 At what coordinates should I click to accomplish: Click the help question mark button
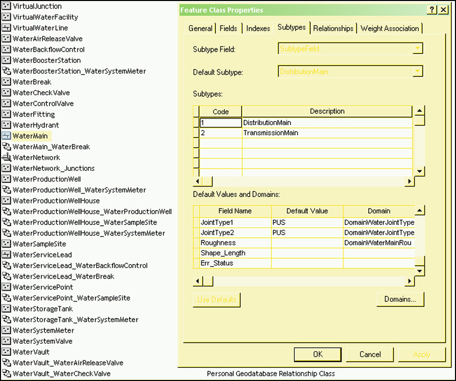point(432,10)
